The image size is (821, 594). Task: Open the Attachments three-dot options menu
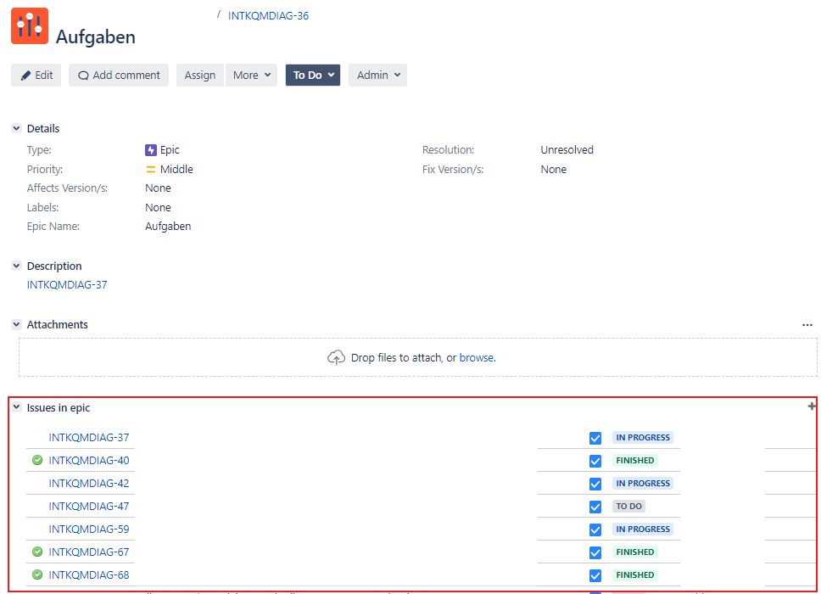pos(807,325)
